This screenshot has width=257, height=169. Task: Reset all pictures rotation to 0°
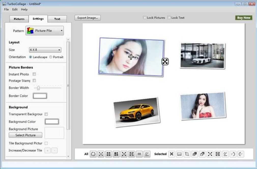point(147,154)
